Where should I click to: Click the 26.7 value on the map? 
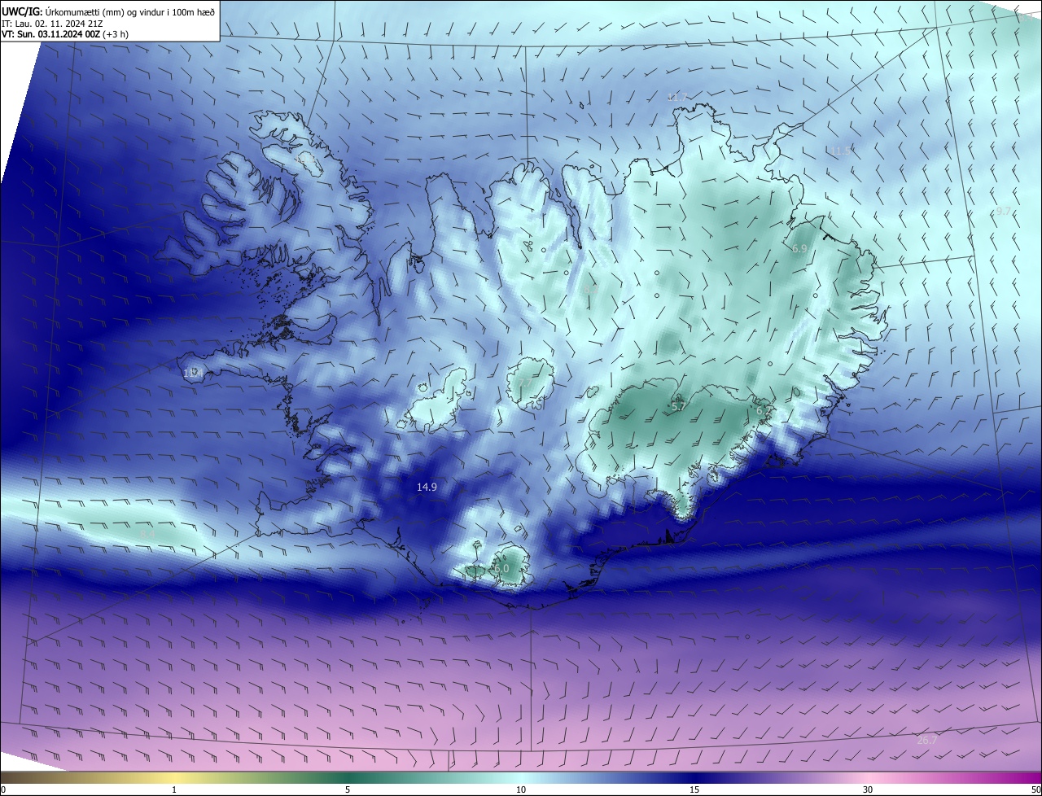[927, 740]
